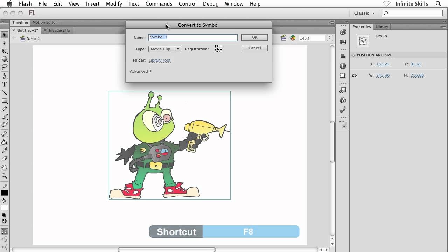Select the Selection (black arrow) tool
The width and height of the screenshot is (448, 252).
coord(5,35)
